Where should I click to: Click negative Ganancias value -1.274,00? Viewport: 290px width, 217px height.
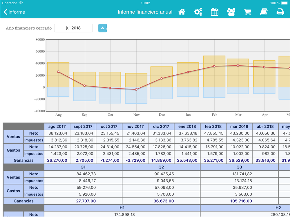[109, 160]
